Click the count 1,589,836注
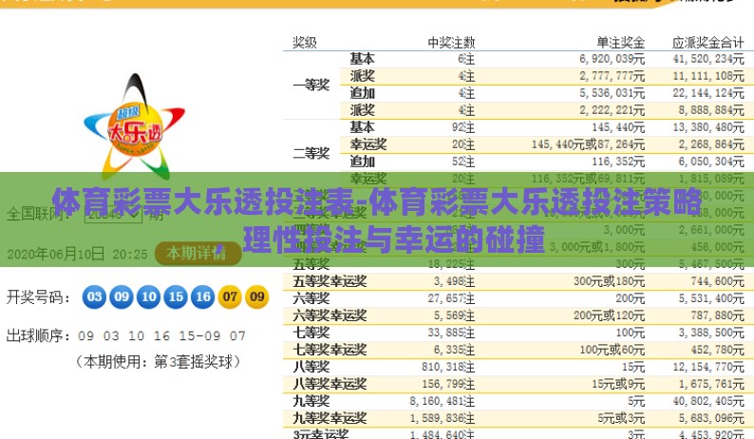The image size is (754, 439). 442,418
